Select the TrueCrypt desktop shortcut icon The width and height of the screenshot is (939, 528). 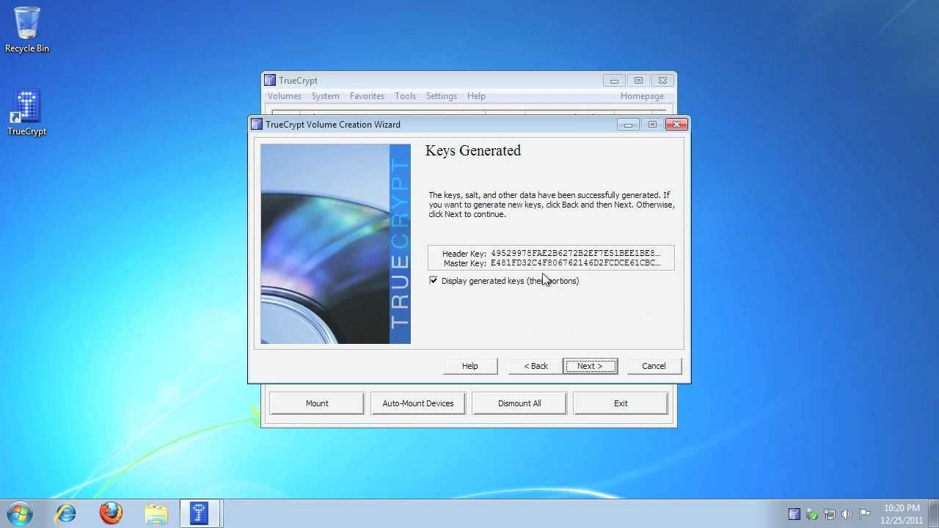(27, 113)
